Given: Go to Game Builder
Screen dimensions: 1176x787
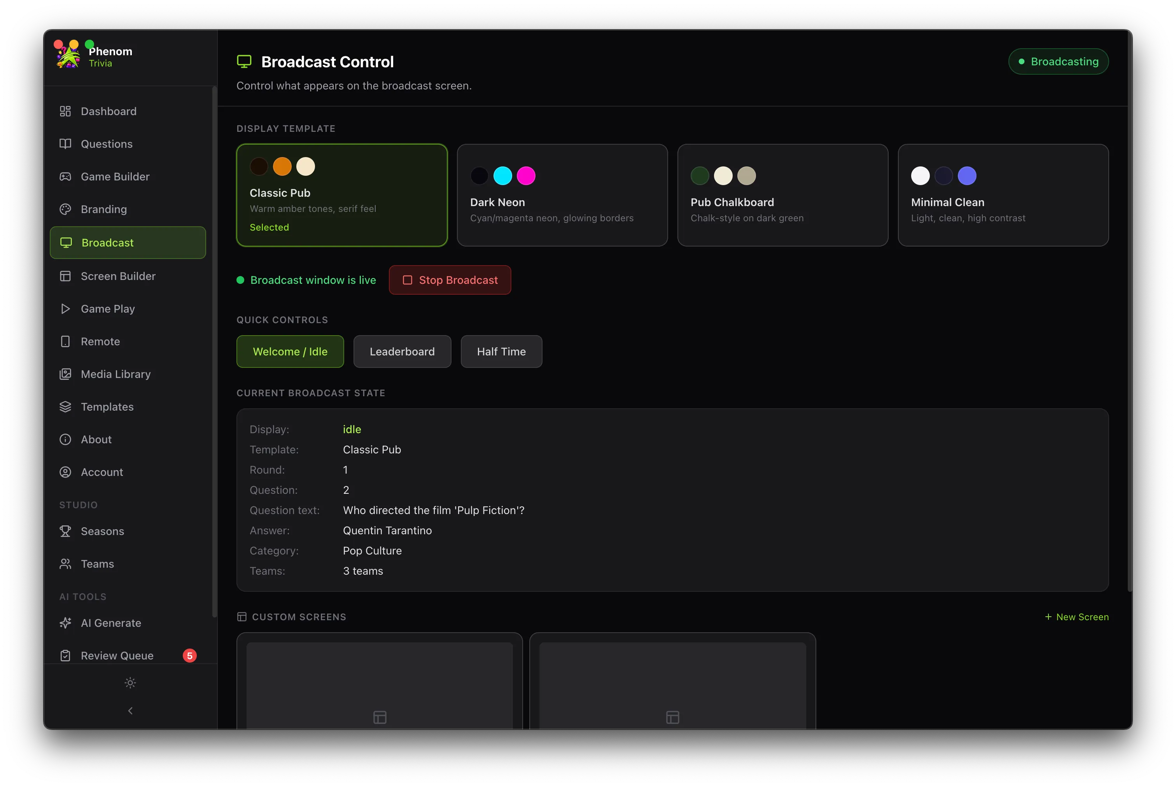Looking at the screenshot, I should (x=128, y=176).
